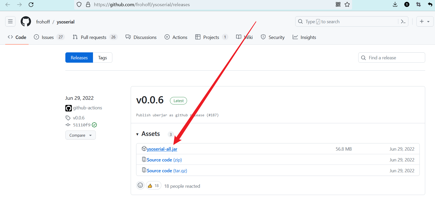Click the verified commit checkmark badge
This screenshot has height=212, width=435.
pos(94,125)
